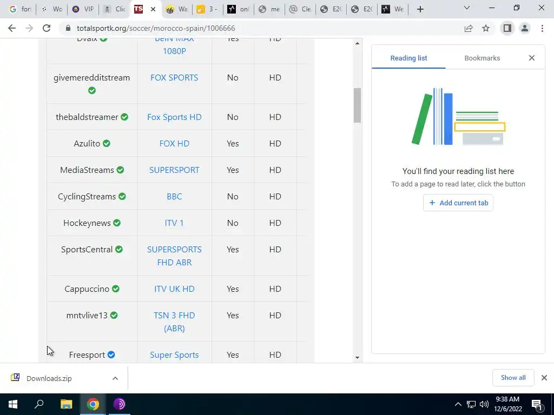
Task: Click the MediaStreams verified badge
Action: pyautogui.click(x=120, y=170)
